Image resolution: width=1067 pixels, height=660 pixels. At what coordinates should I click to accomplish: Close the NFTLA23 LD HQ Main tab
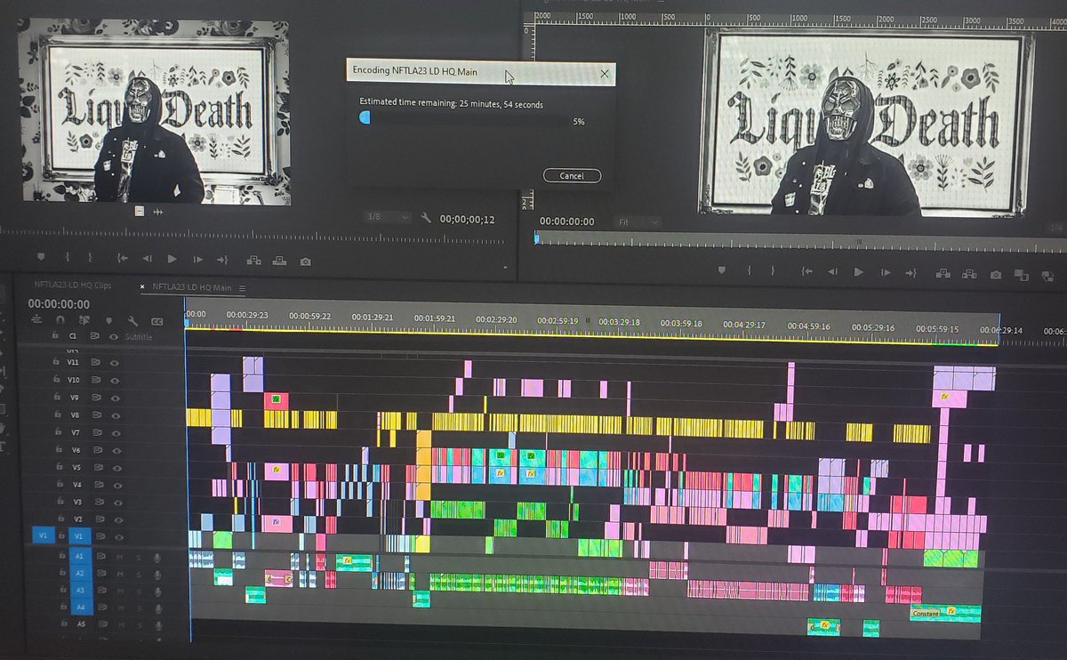[143, 287]
